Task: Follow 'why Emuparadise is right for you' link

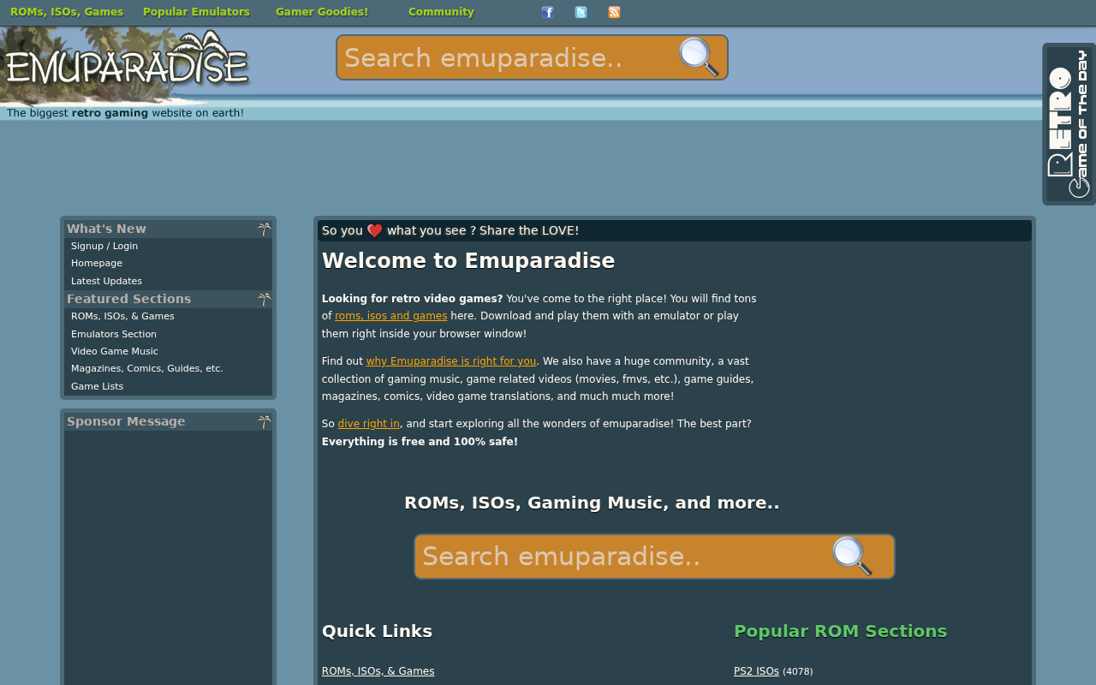Action: (x=451, y=361)
